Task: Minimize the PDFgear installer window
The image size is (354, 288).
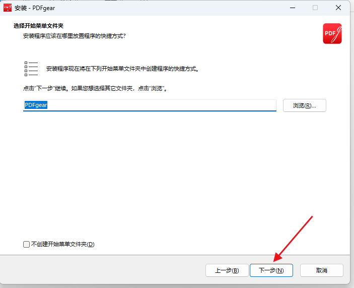Action: [293, 8]
